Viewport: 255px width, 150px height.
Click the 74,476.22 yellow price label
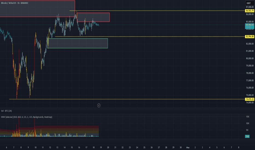tap(250, 99)
